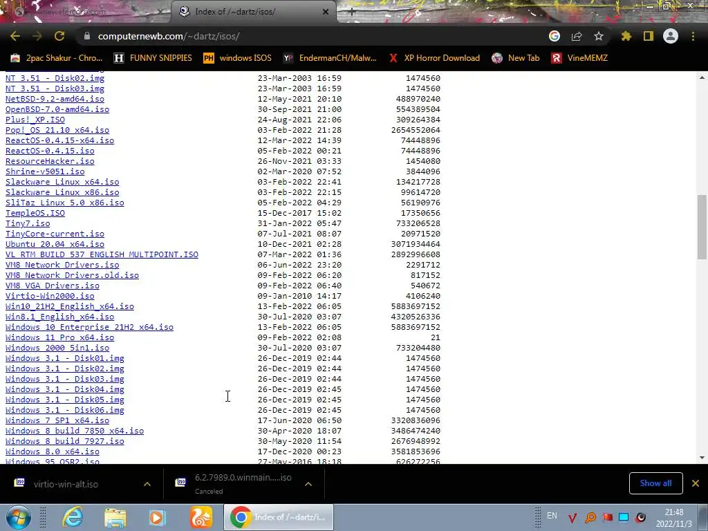Click the site lock icon
Image resolution: width=708 pixels, height=531 pixels.
point(87,36)
